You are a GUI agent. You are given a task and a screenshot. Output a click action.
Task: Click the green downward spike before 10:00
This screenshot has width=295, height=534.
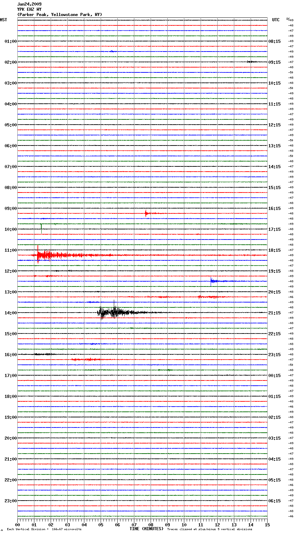[x=41, y=228]
